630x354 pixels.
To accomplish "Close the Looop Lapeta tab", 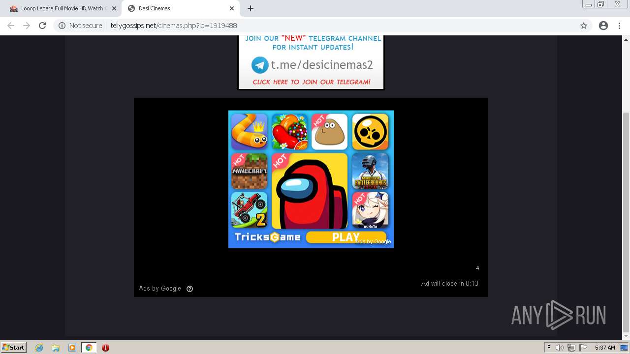I will pyautogui.click(x=114, y=8).
